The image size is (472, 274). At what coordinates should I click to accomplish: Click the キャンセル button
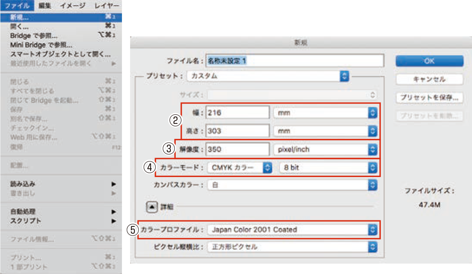tap(429, 79)
